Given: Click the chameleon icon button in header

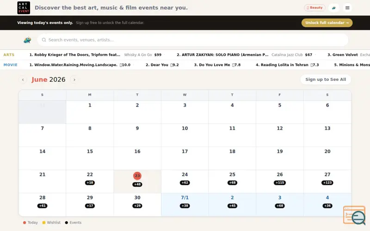Looking at the screenshot, I should point(333,8).
